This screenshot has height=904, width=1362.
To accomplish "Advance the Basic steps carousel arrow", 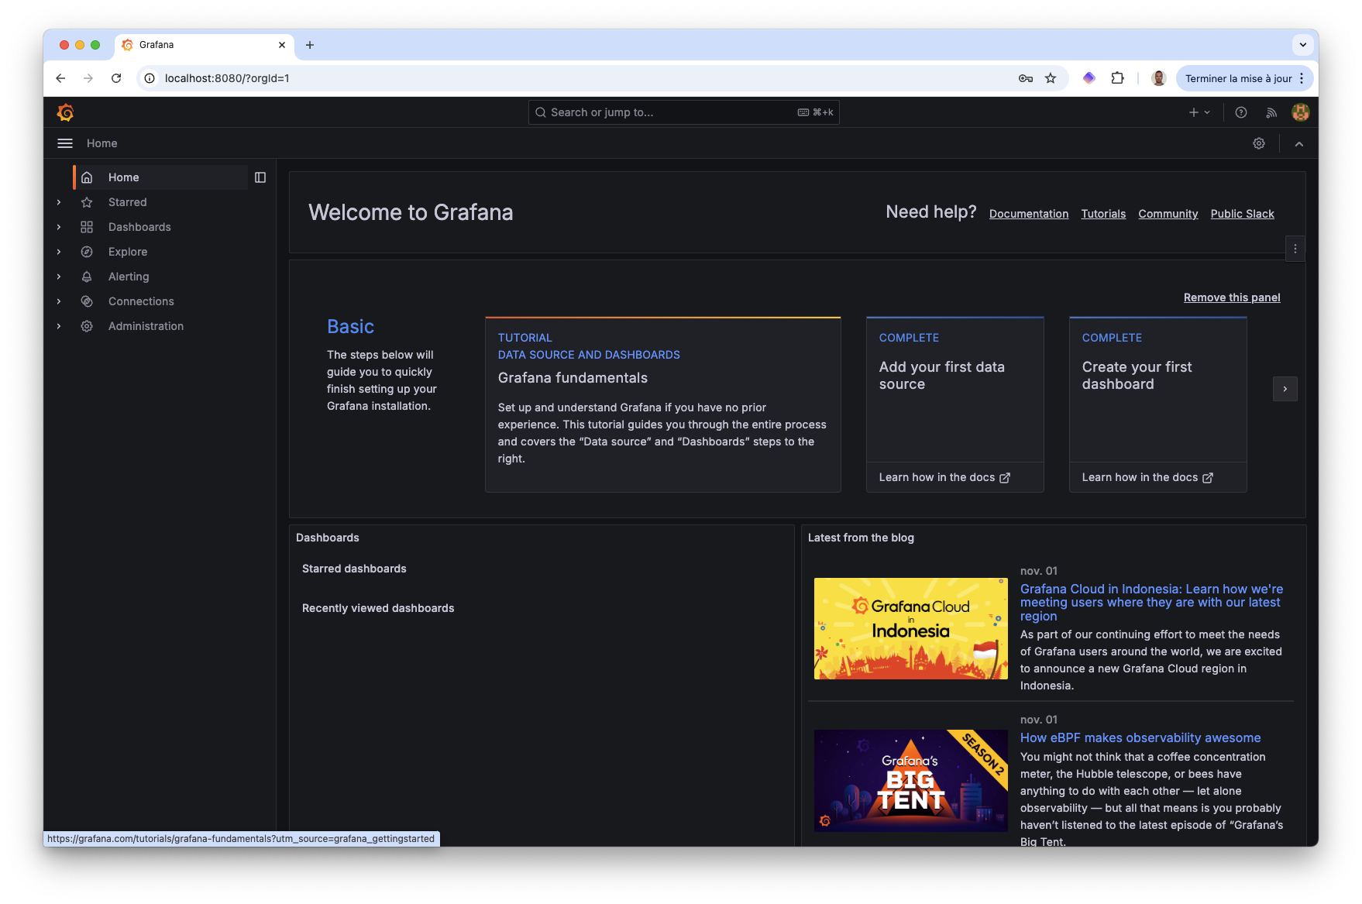I will 1285,390.
